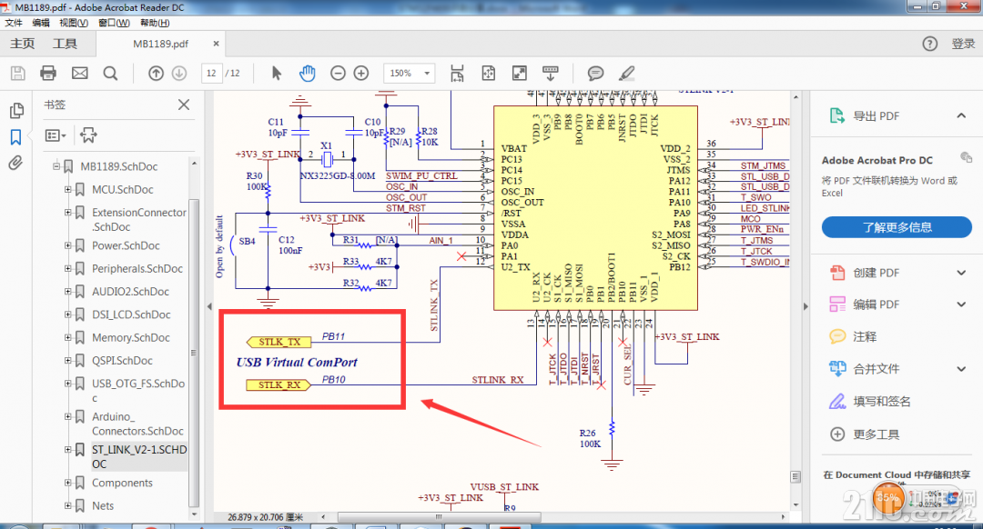
Task: Open bookmark options list menu
Action: (x=56, y=135)
